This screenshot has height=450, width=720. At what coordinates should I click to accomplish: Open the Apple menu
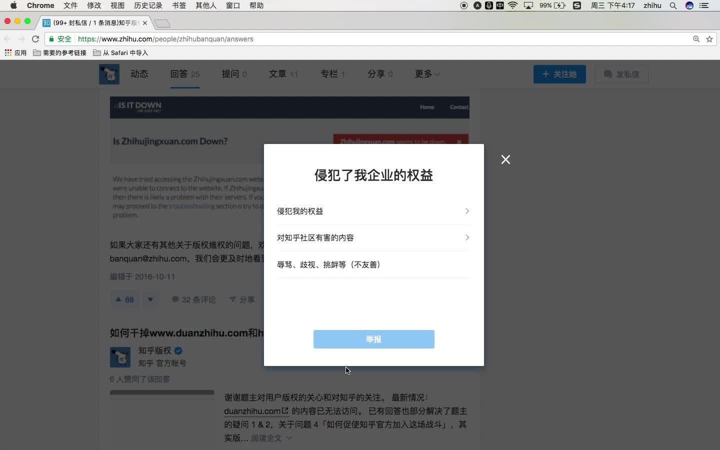(x=13, y=5)
